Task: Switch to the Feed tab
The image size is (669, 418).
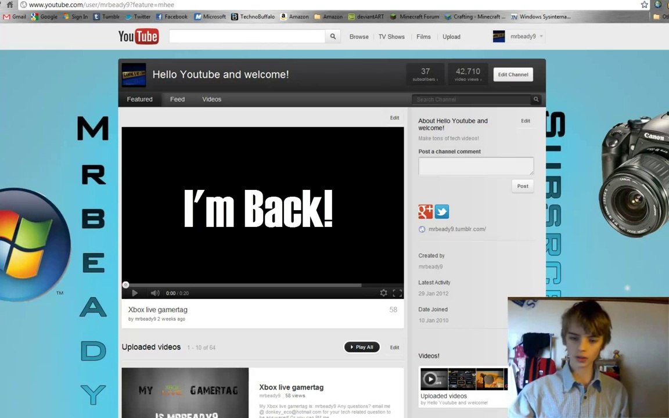Action: coord(178,99)
